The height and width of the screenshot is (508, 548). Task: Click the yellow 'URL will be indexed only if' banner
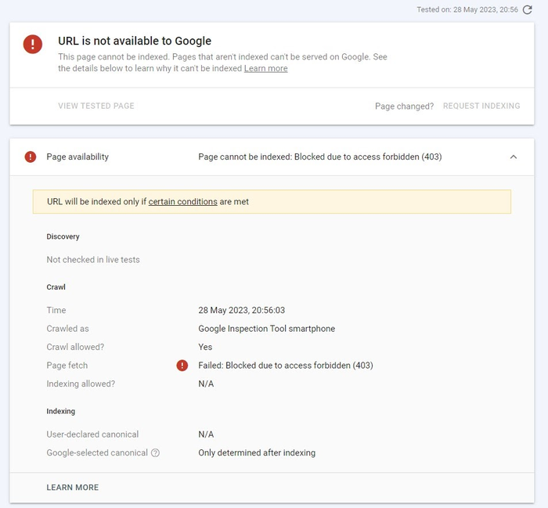272,202
